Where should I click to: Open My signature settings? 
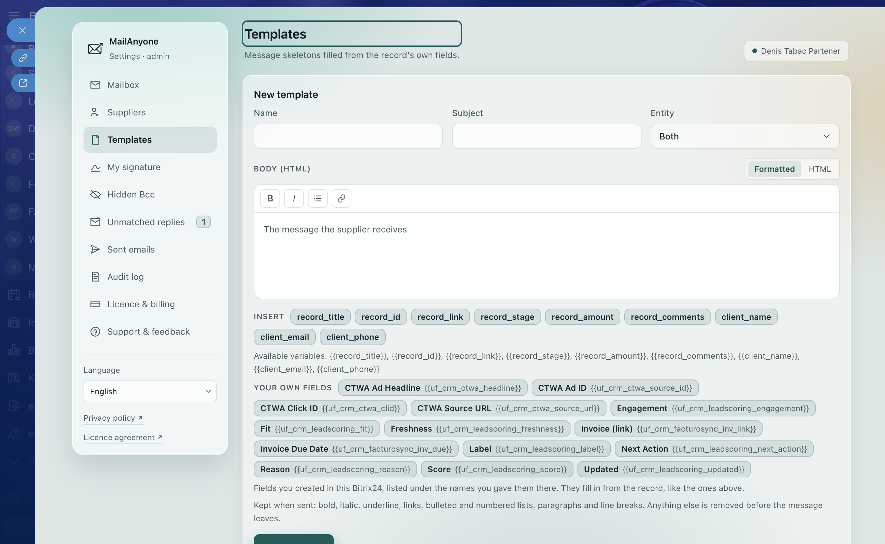150,167
